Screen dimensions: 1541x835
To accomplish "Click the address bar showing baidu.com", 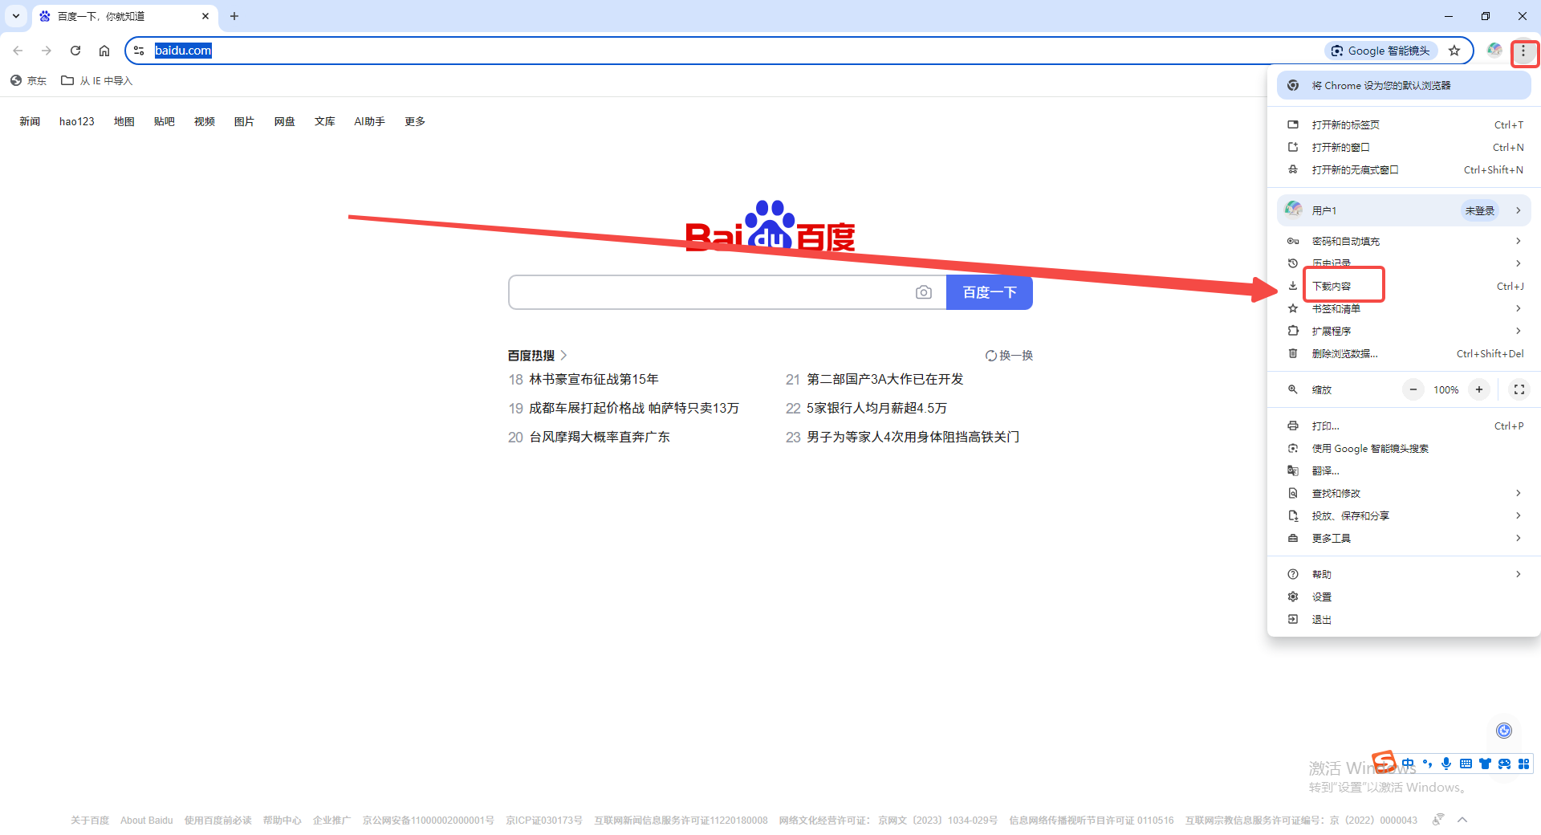I will [x=722, y=51].
